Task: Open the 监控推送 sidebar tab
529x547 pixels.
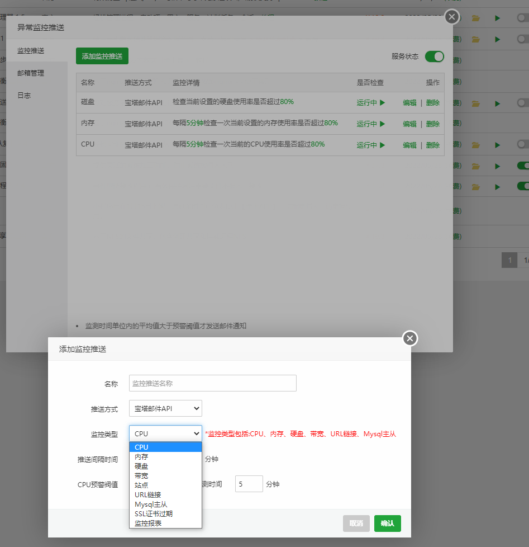Action: pyautogui.click(x=31, y=50)
